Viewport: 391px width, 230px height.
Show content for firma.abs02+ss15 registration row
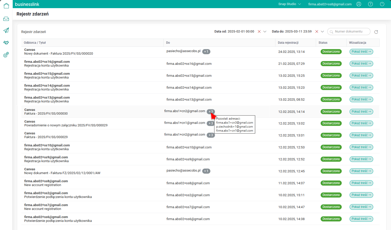(x=361, y=75)
